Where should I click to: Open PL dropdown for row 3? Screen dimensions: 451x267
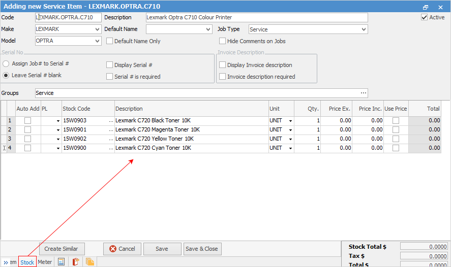[58, 139]
